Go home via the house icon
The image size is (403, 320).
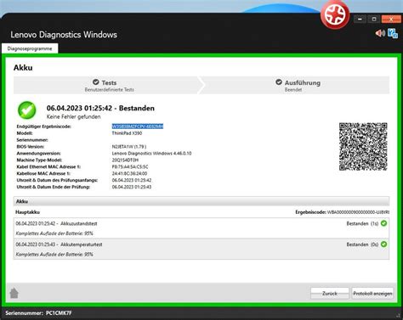tap(14, 293)
